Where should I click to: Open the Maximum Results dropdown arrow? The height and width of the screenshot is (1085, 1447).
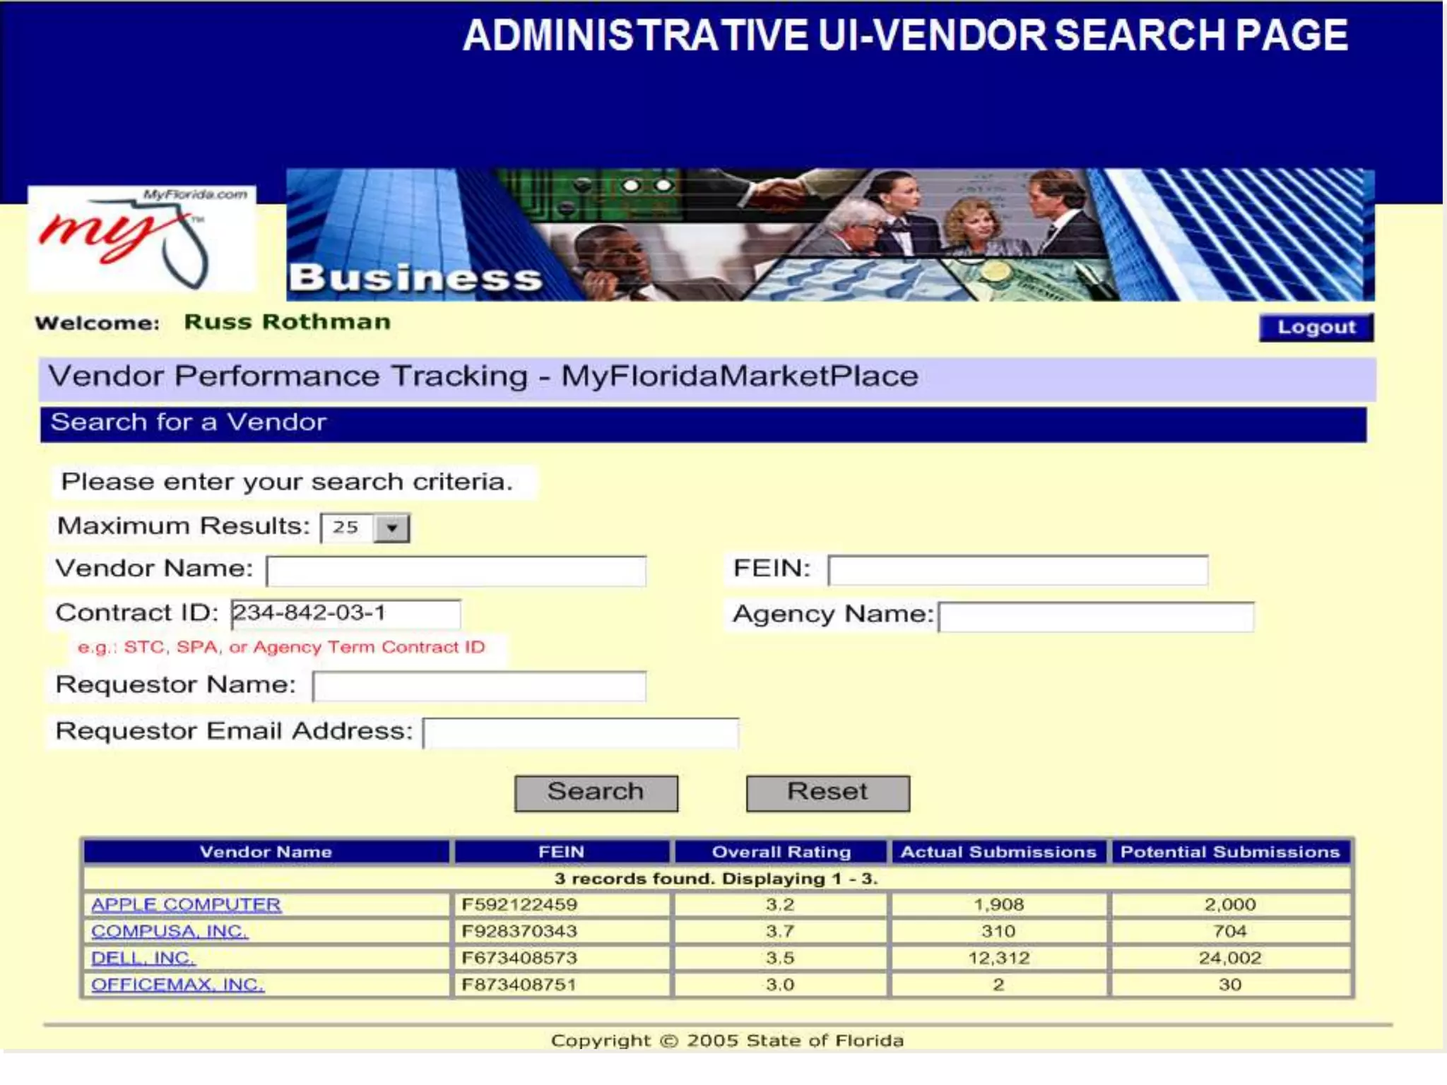[x=392, y=528]
